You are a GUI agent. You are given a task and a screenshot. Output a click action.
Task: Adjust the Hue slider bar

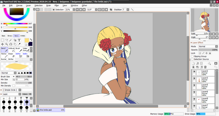point(15,24)
